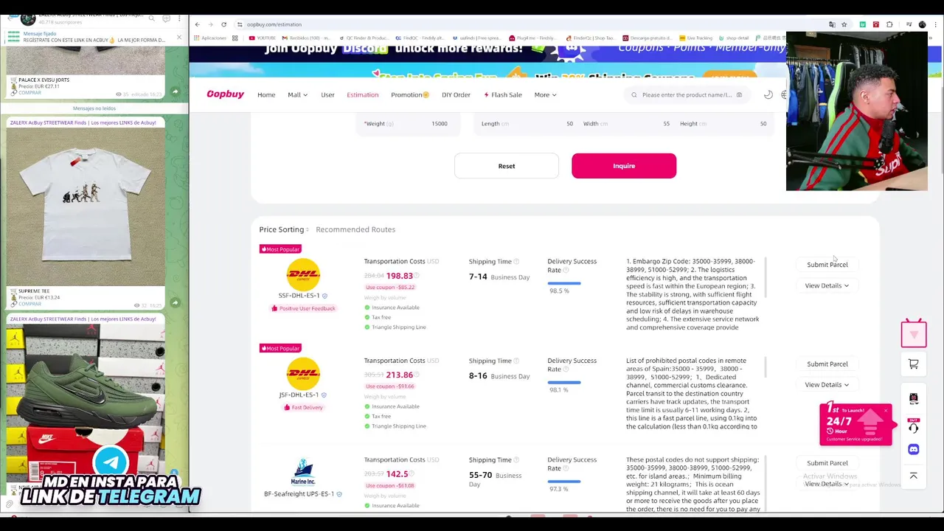Expand View Details for BF-Seafreight UPS-ES-1

(827, 484)
